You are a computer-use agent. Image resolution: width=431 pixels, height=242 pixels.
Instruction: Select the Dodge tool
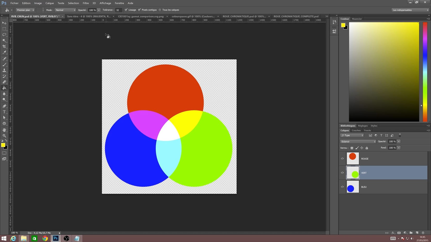tap(4, 100)
